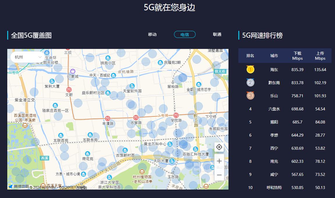Click the city name 黔东南
This screenshot has width=335, height=198.
[x=274, y=82]
